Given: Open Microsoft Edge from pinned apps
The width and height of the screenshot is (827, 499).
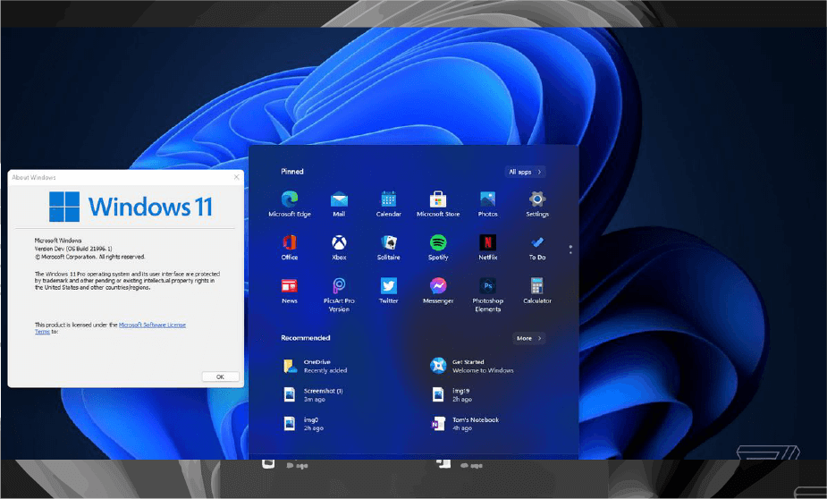Looking at the screenshot, I should coord(289,204).
